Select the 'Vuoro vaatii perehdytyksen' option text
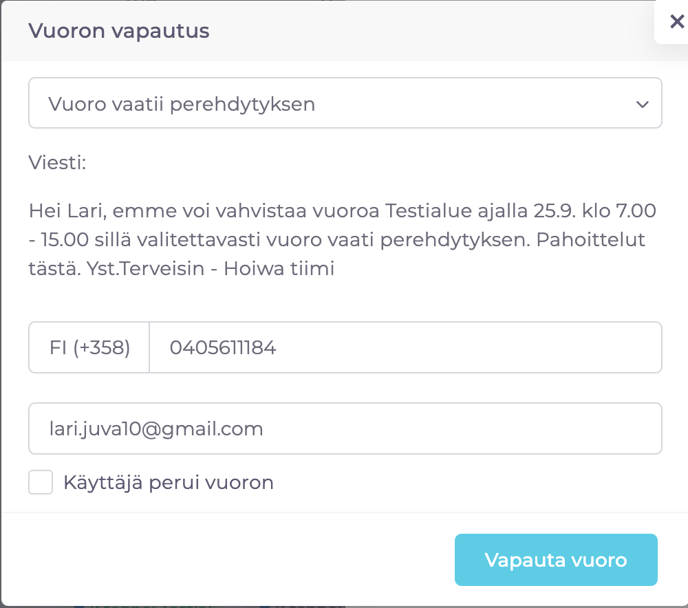 click(x=182, y=104)
